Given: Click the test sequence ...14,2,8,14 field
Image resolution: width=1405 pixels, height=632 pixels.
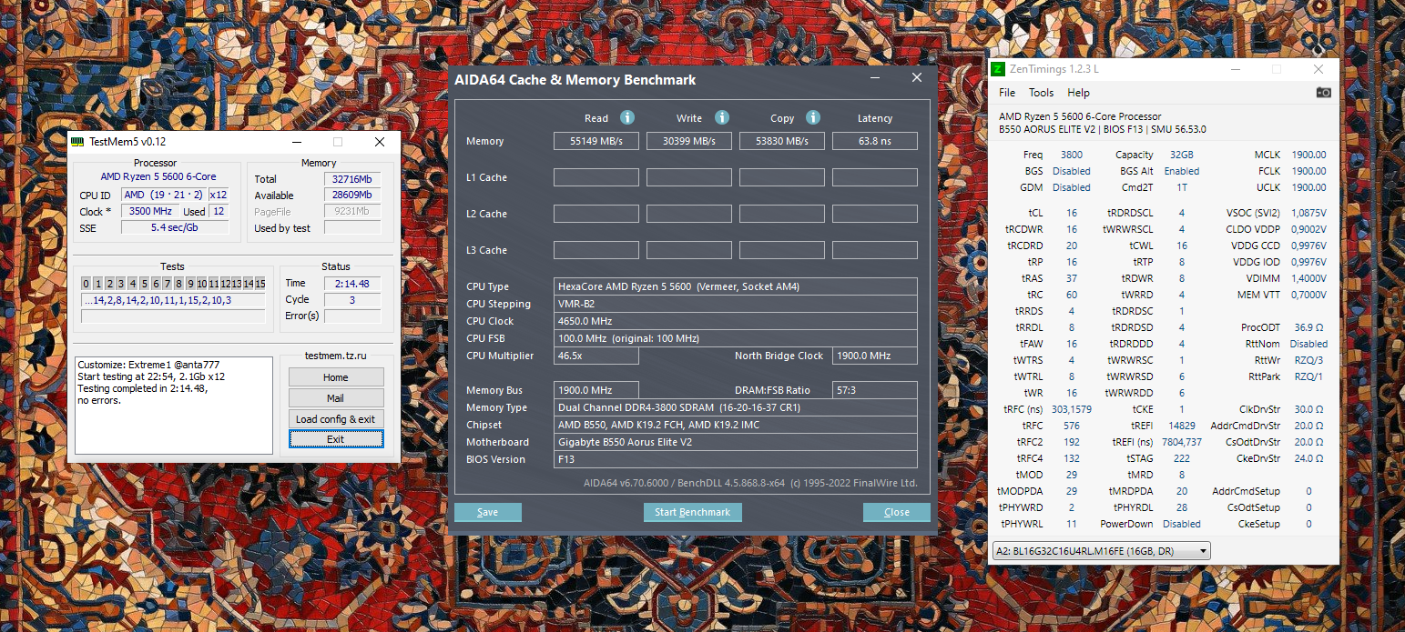Looking at the screenshot, I should (x=173, y=300).
